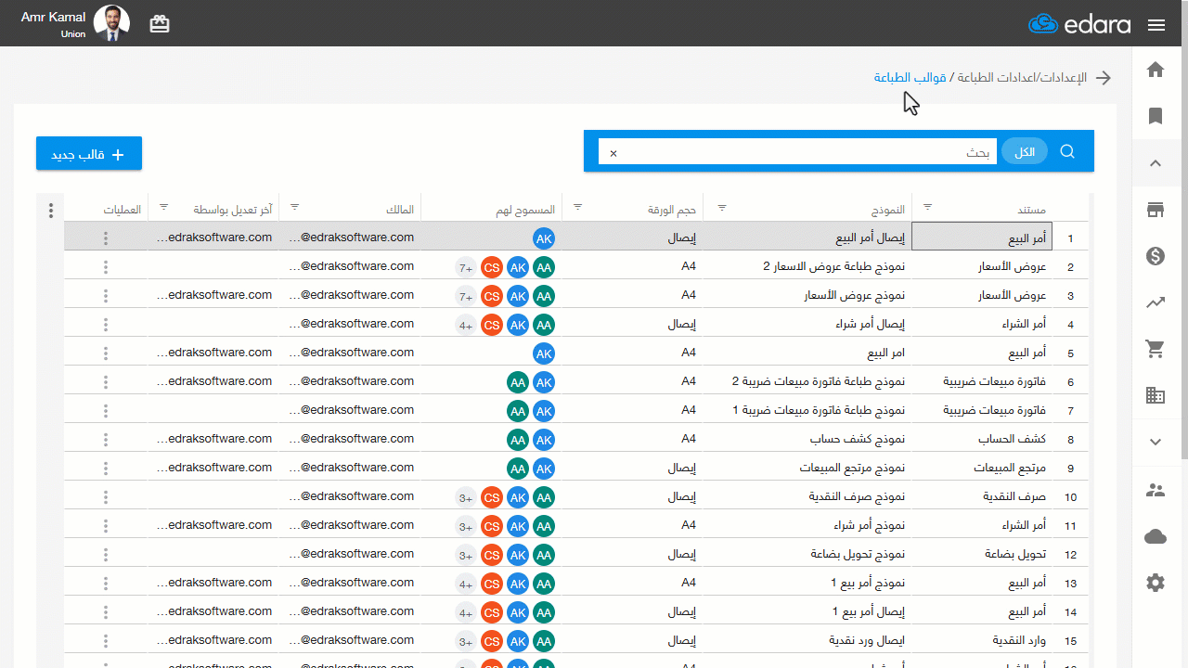Open the قوالب الطباعة breadcrumb link
This screenshot has width=1188, height=668.
click(910, 78)
